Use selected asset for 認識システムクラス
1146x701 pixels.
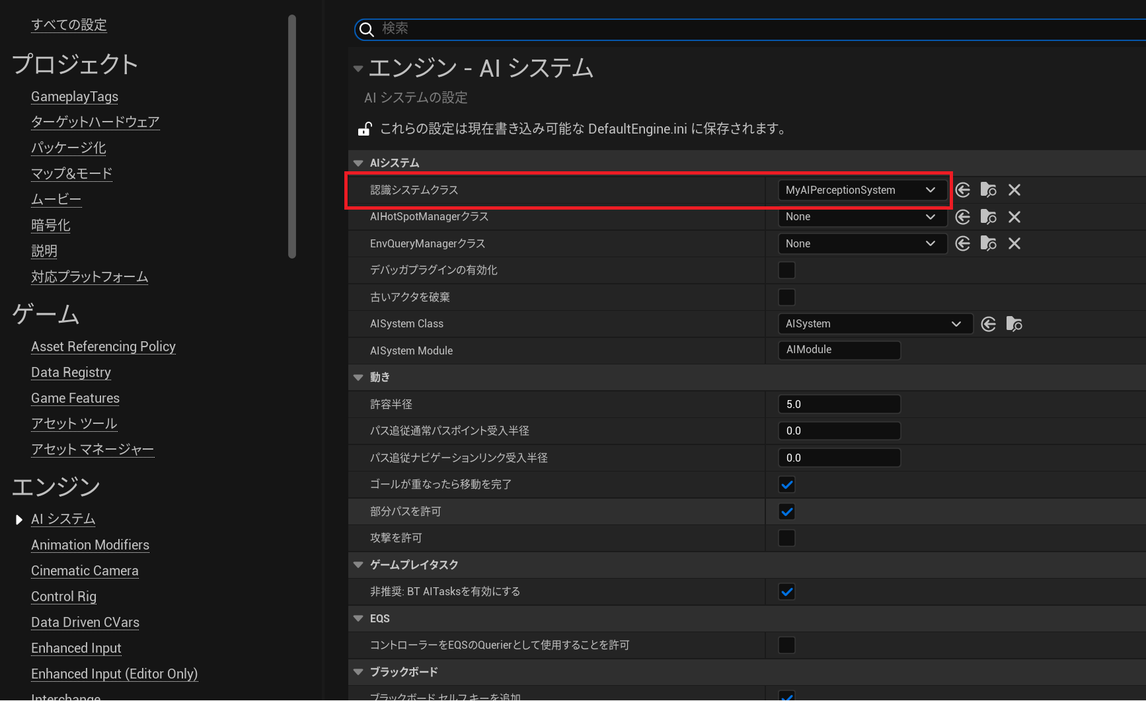(x=962, y=190)
